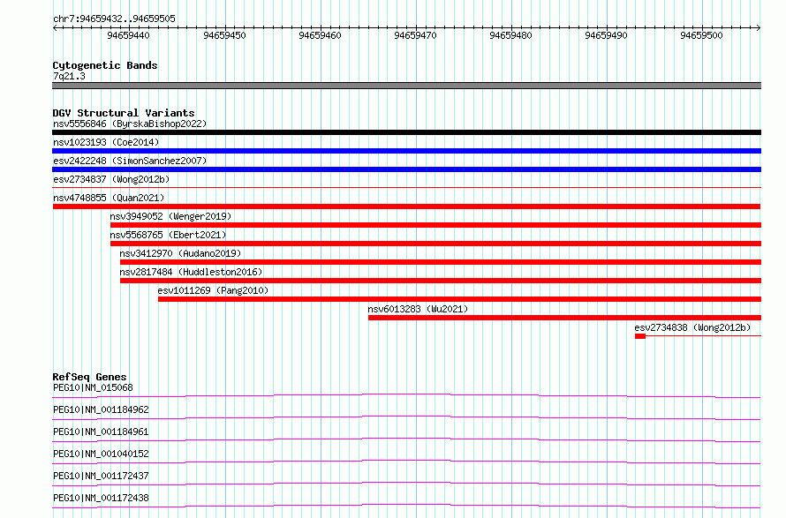Click the red nsv6013283 variant bar
This screenshot has width=786, height=518.
click(x=564, y=318)
